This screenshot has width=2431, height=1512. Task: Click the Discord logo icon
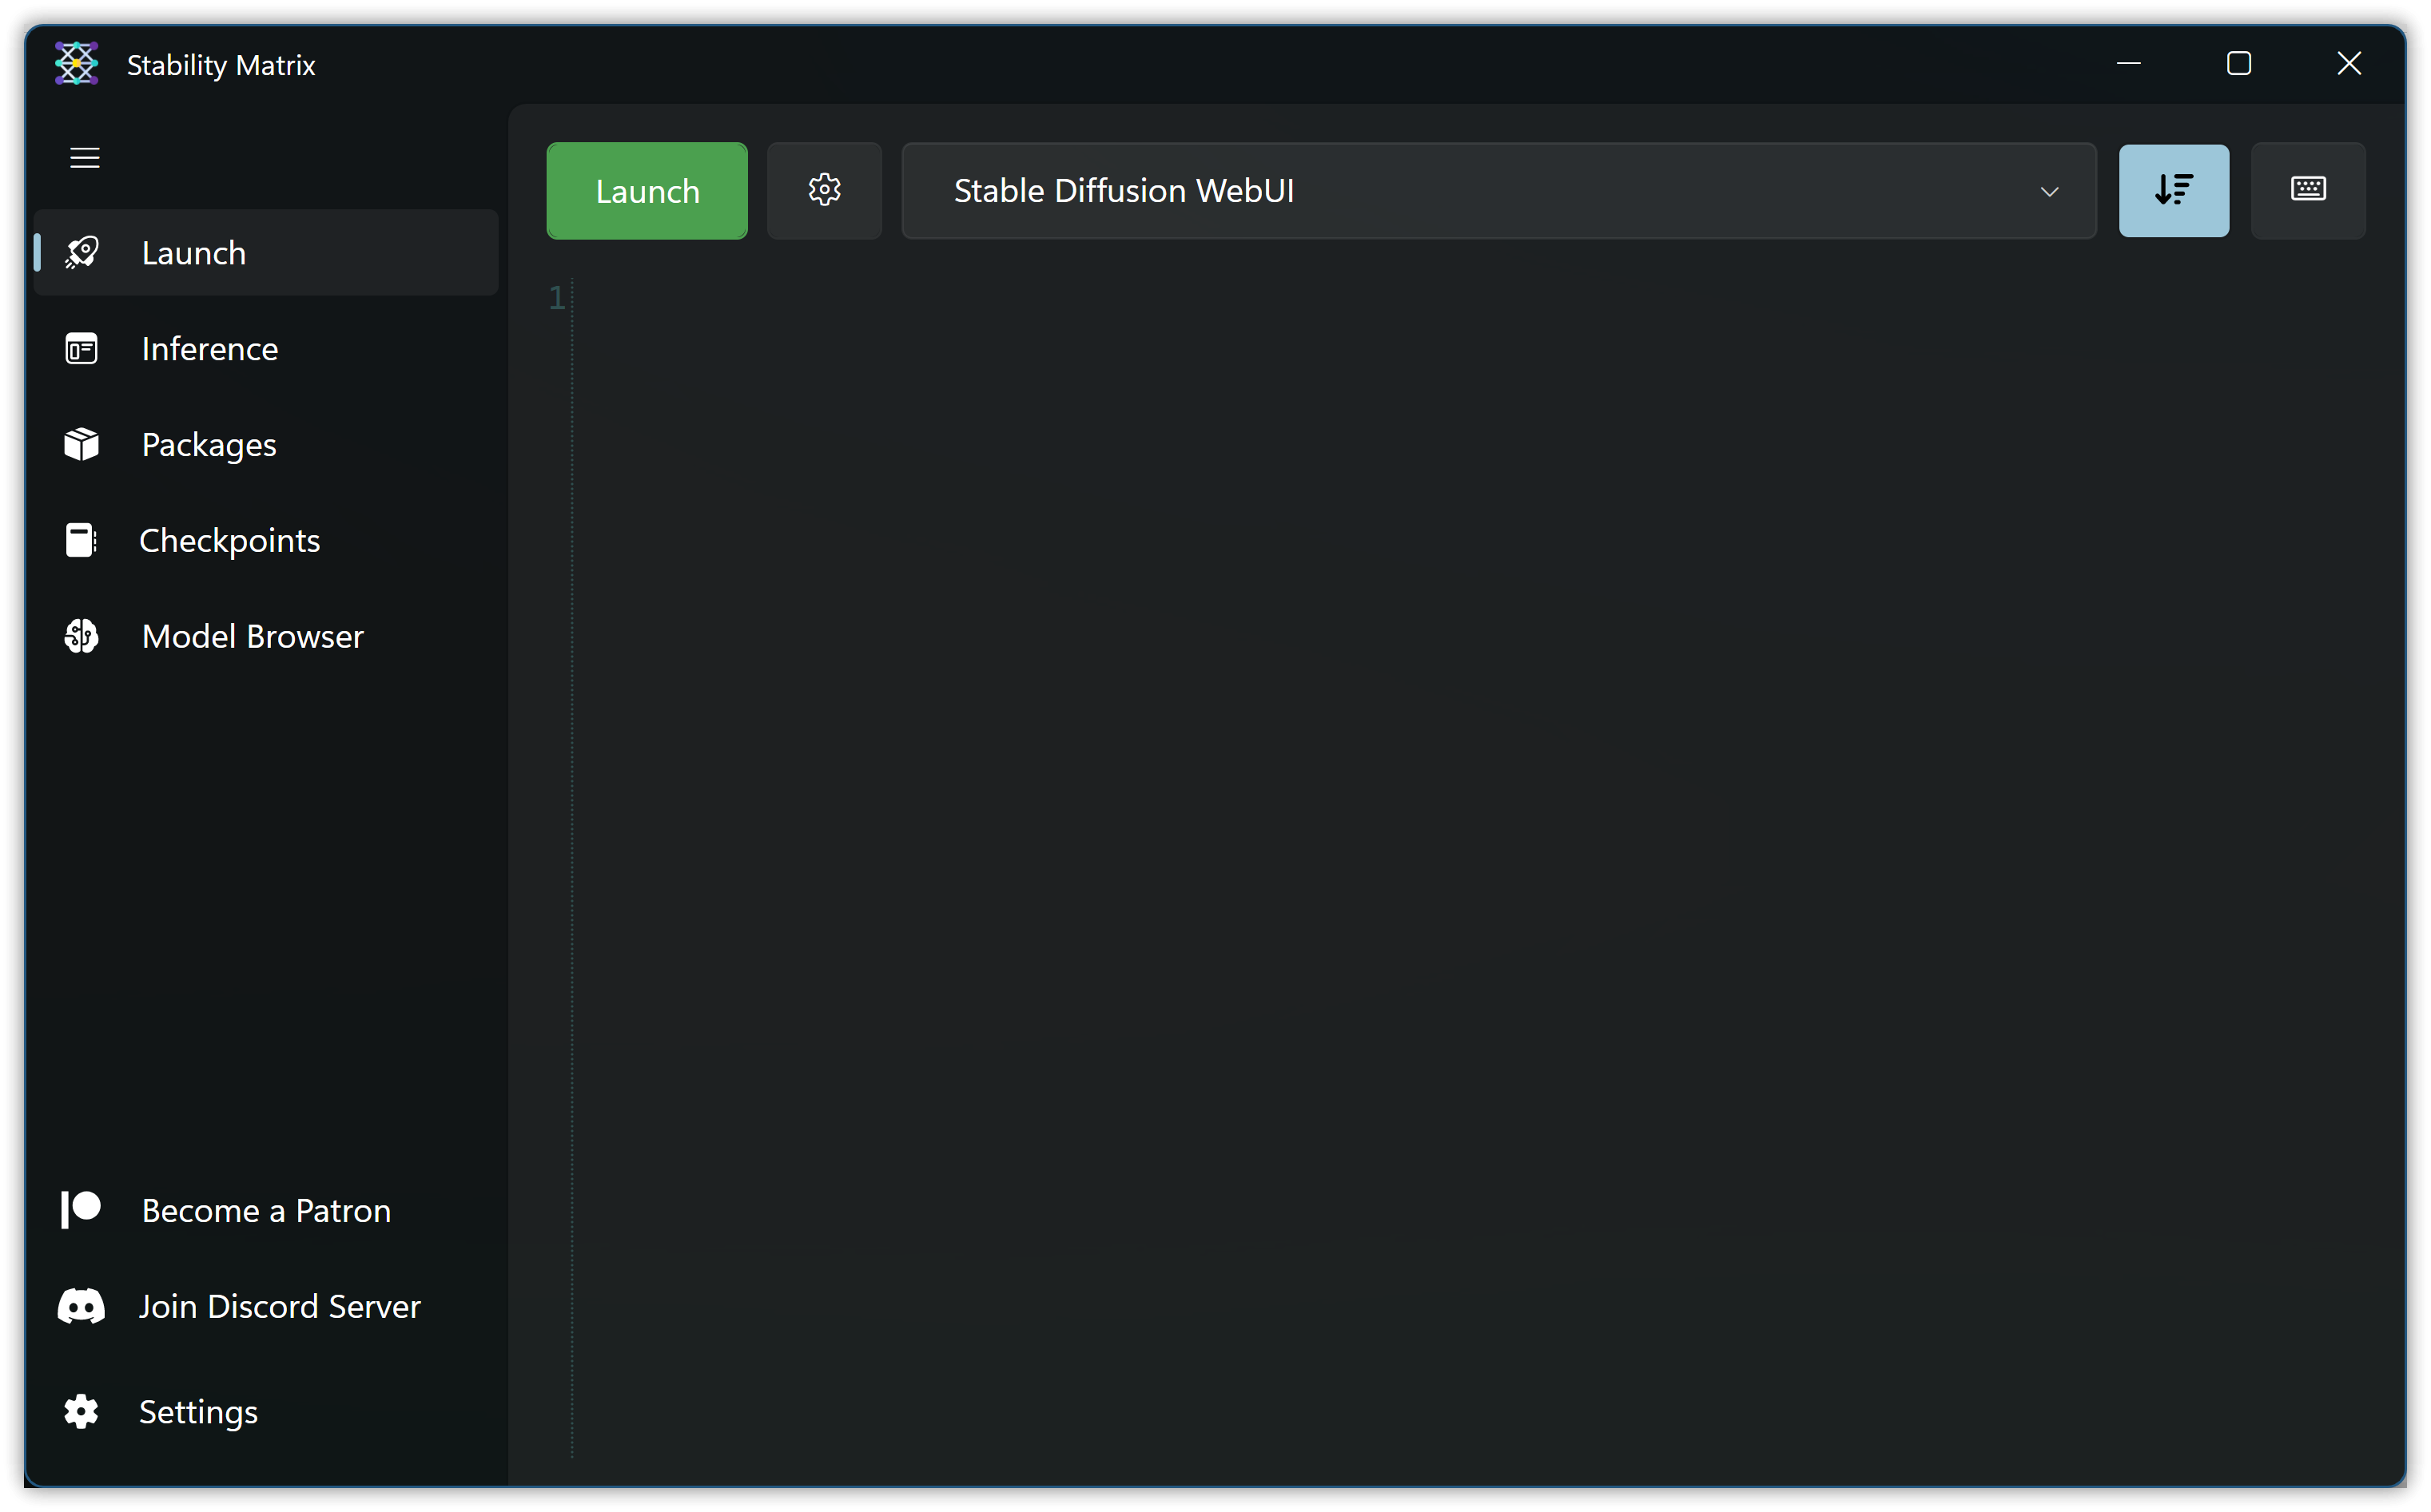(81, 1306)
